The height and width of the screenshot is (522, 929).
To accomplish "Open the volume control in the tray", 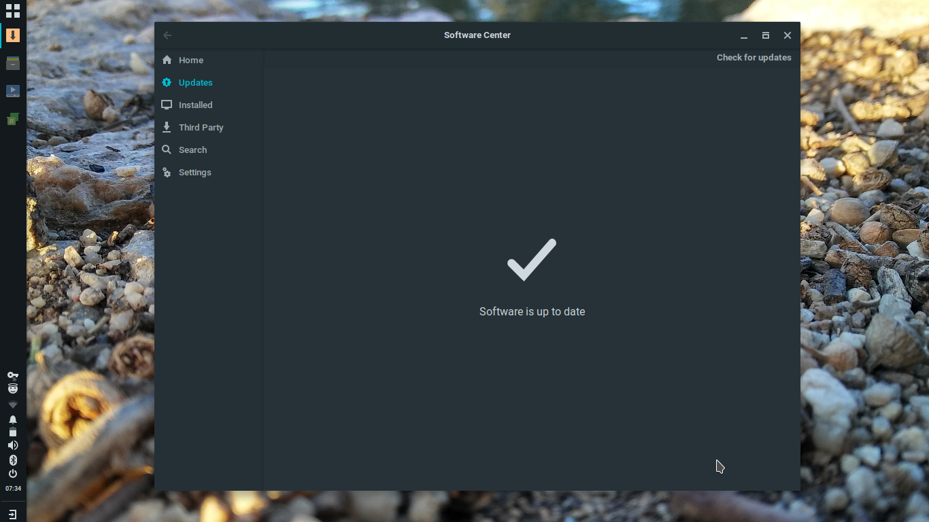I will tap(12, 445).
